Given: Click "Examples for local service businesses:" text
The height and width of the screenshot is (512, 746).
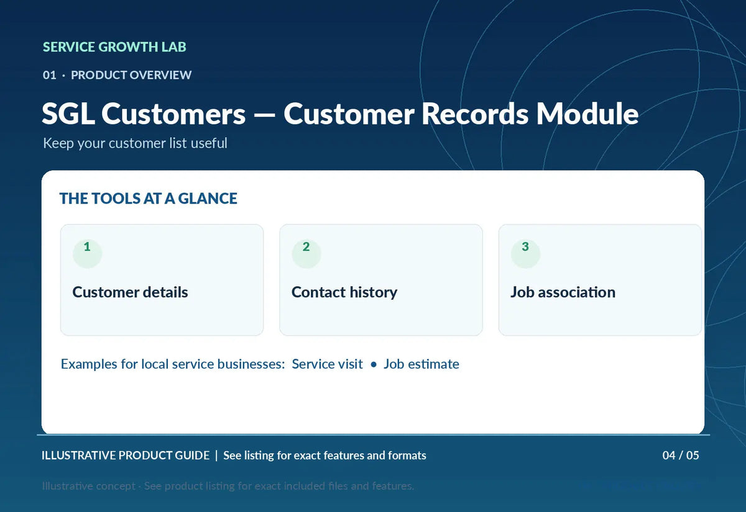Looking at the screenshot, I should tap(173, 364).
